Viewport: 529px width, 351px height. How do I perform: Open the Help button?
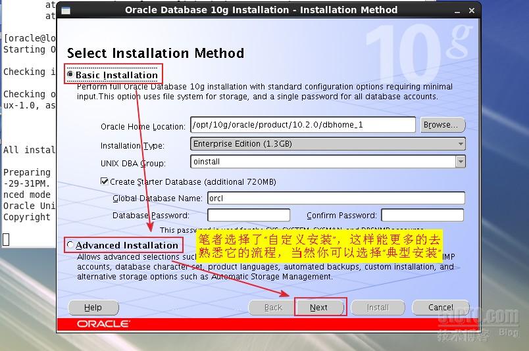click(x=93, y=308)
